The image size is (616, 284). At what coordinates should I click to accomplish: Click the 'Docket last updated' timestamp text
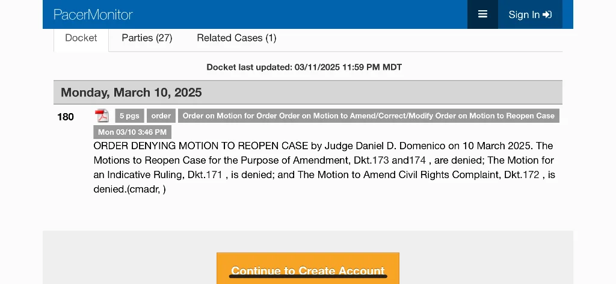[304, 67]
